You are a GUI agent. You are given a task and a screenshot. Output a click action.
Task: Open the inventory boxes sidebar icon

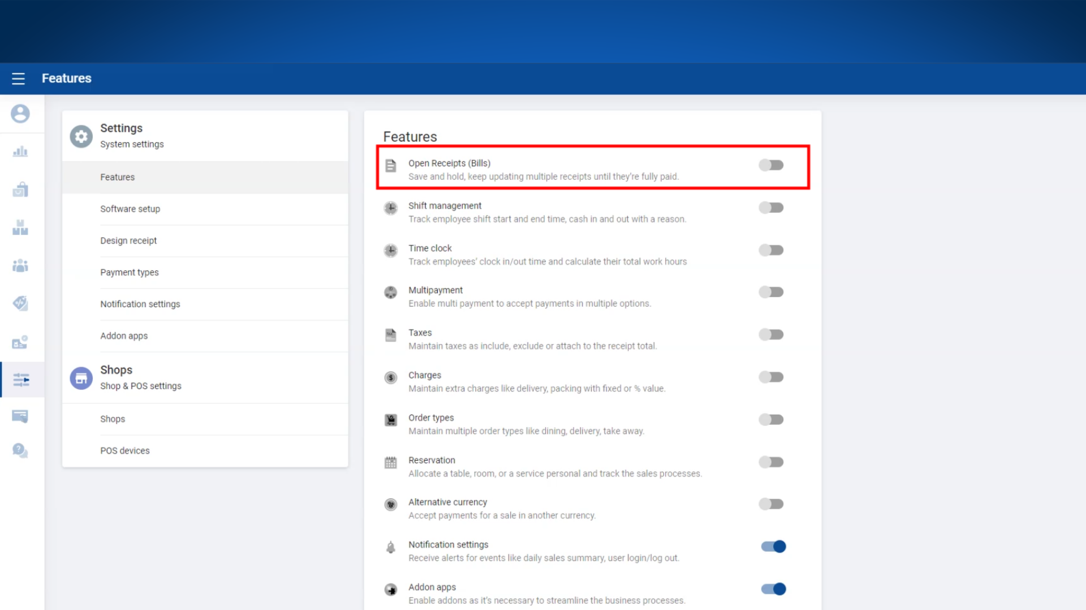click(x=20, y=228)
